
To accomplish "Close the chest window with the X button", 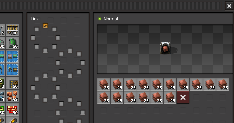I will coord(229,6).
